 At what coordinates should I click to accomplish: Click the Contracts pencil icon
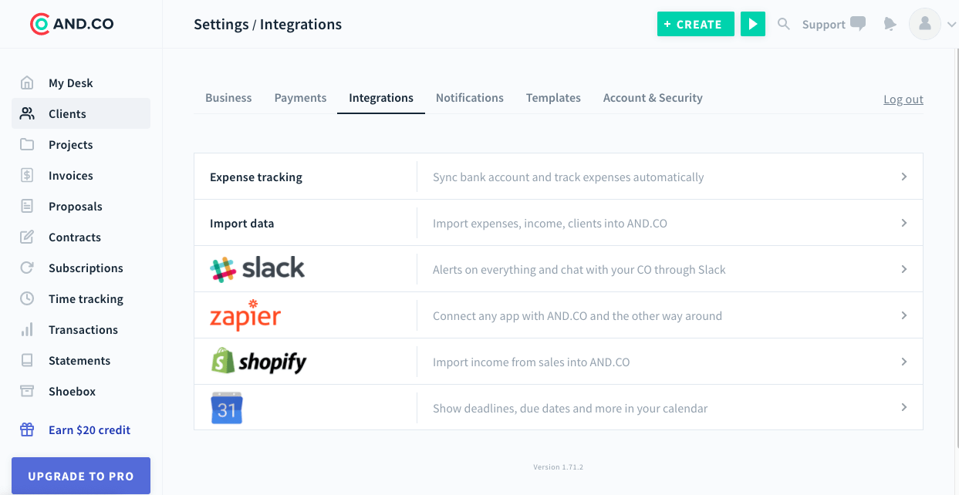click(x=27, y=237)
